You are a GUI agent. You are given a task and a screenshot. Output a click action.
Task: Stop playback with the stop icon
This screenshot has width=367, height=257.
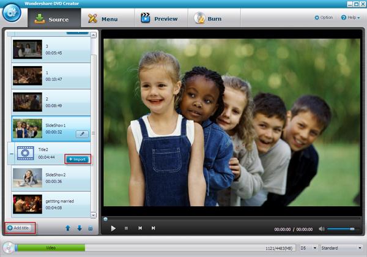coord(126,228)
